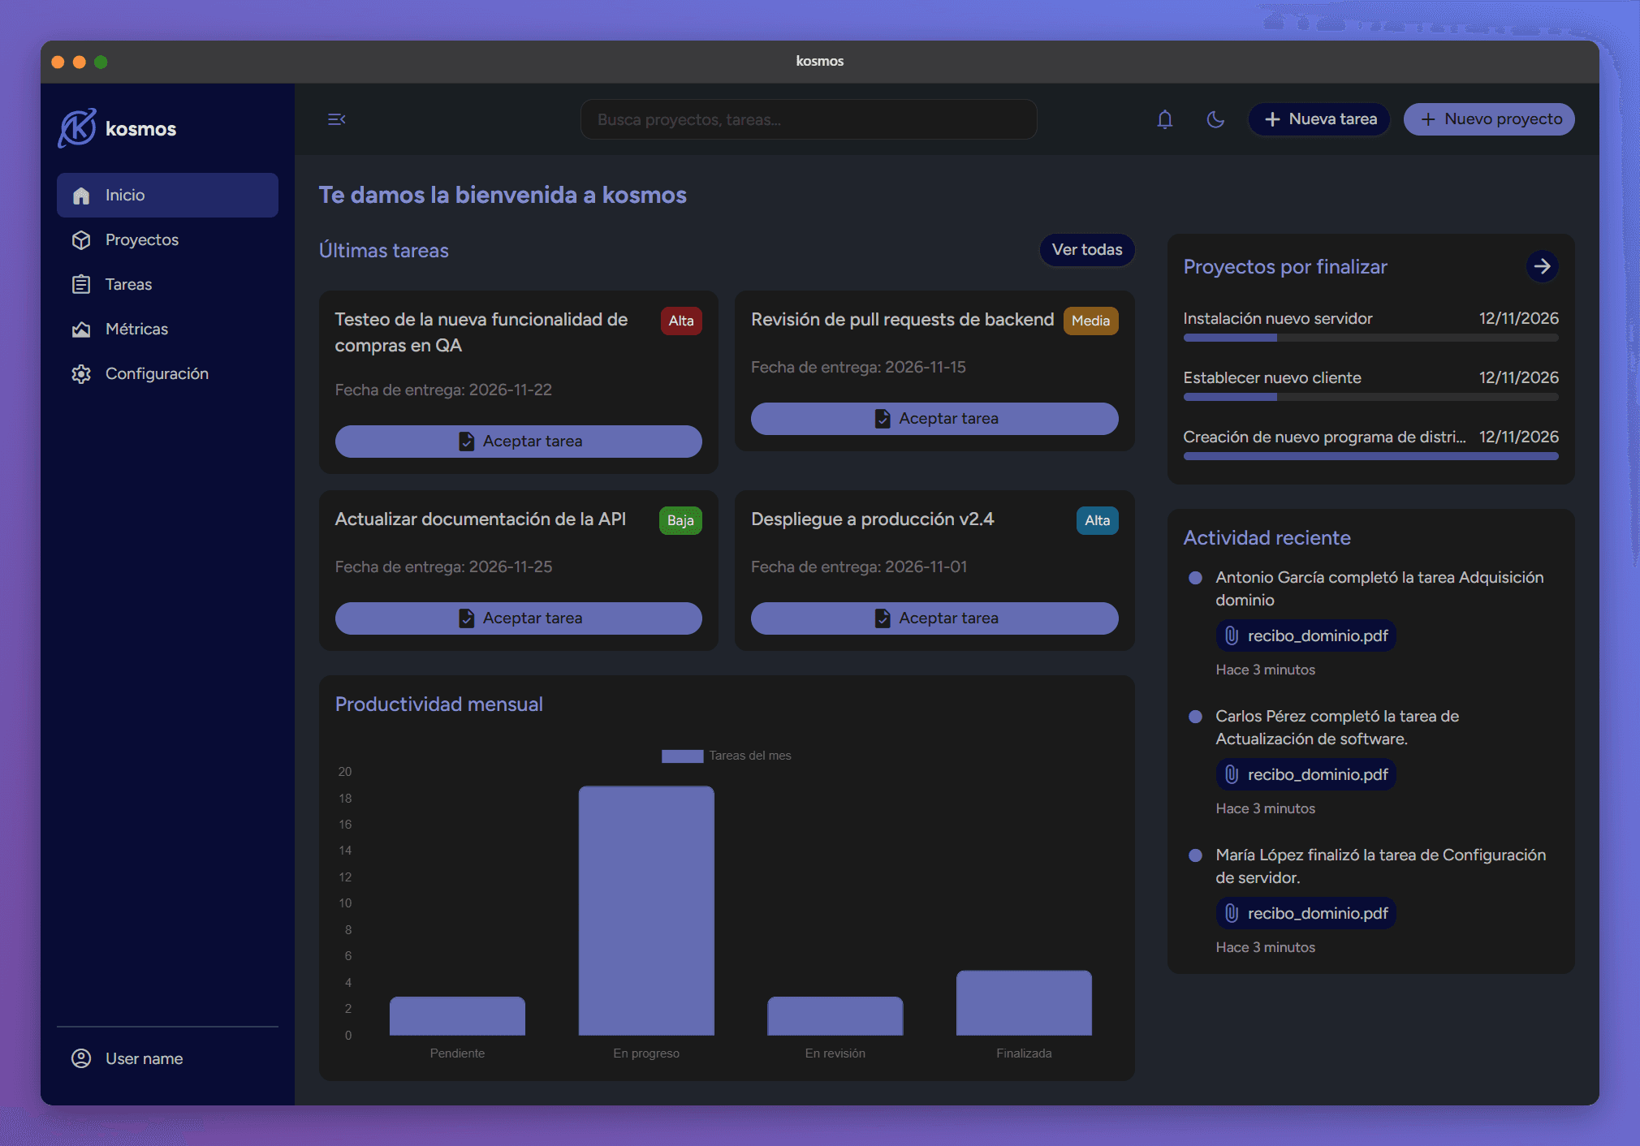Image resolution: width=1640 pixels, height=1146 pixels.
Task: Click the En progreso bar in the chart
Action: (646, 909)
